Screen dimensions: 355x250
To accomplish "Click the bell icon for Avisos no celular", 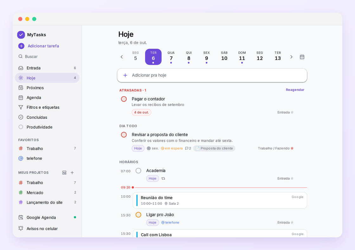I will 21,228.
